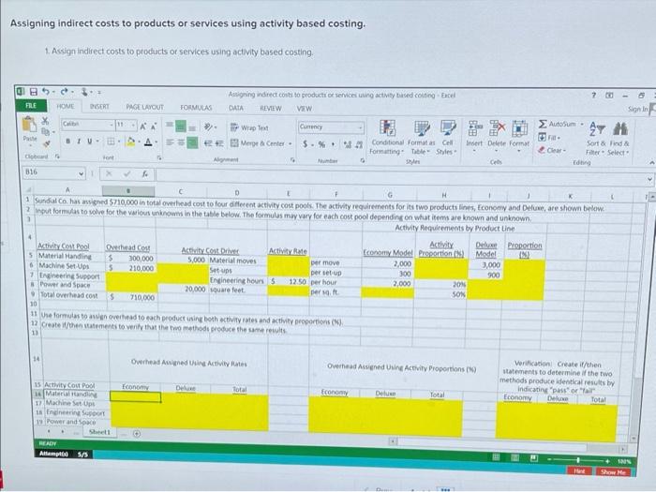Click the Clear eraser button
This screenshot has width=656, height=492.
click(552, 150)
